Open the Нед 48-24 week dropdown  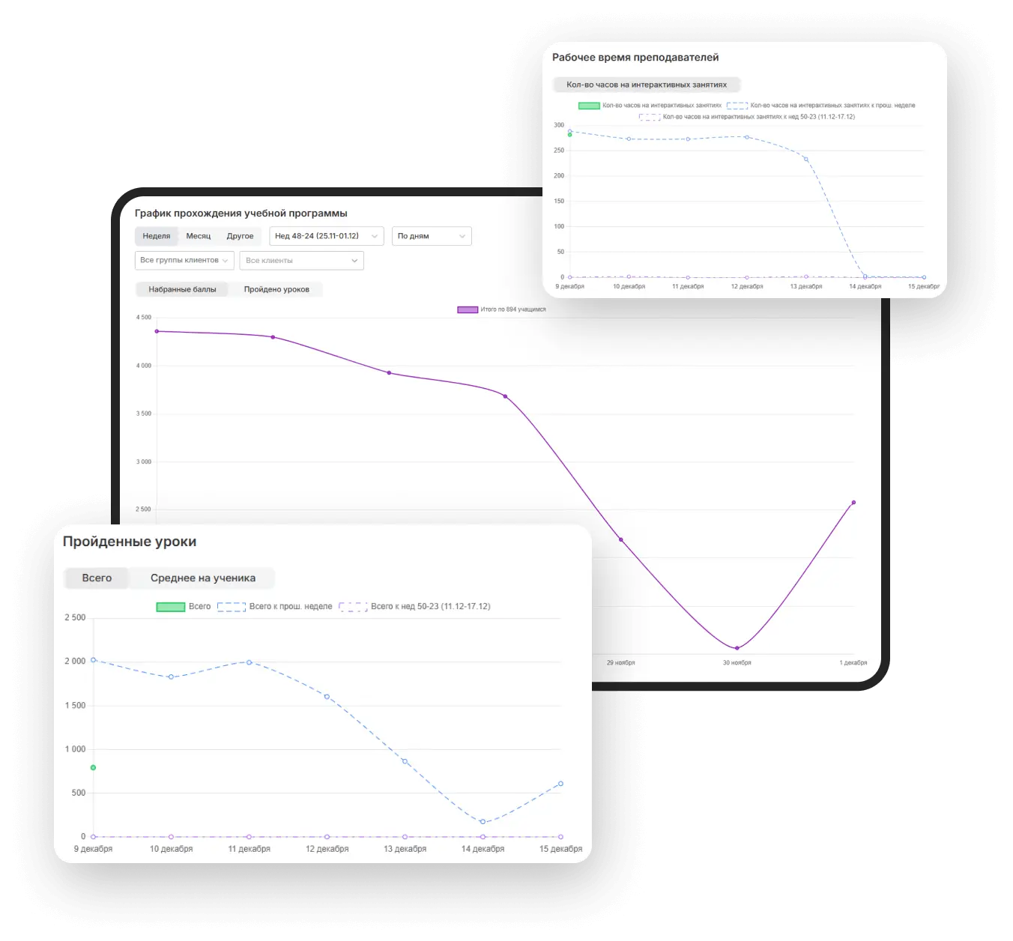(x=326, y=236)
